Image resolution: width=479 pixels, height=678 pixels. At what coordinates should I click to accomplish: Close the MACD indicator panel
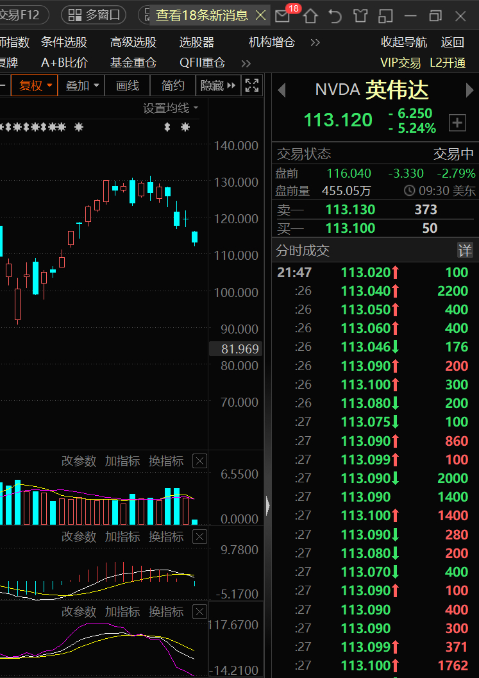point(199,537)
